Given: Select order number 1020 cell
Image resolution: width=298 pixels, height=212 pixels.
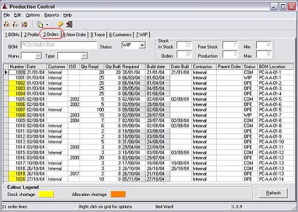Looking at the screenshot, I should tap(17, 179).
